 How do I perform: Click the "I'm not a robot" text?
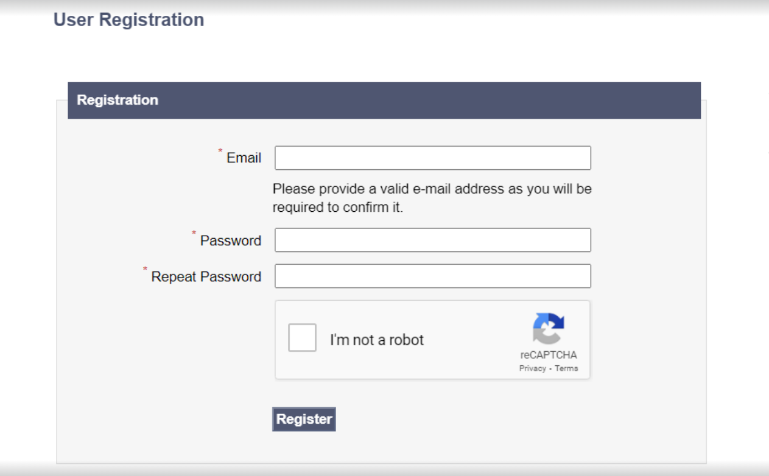click(x=376, y=340)
